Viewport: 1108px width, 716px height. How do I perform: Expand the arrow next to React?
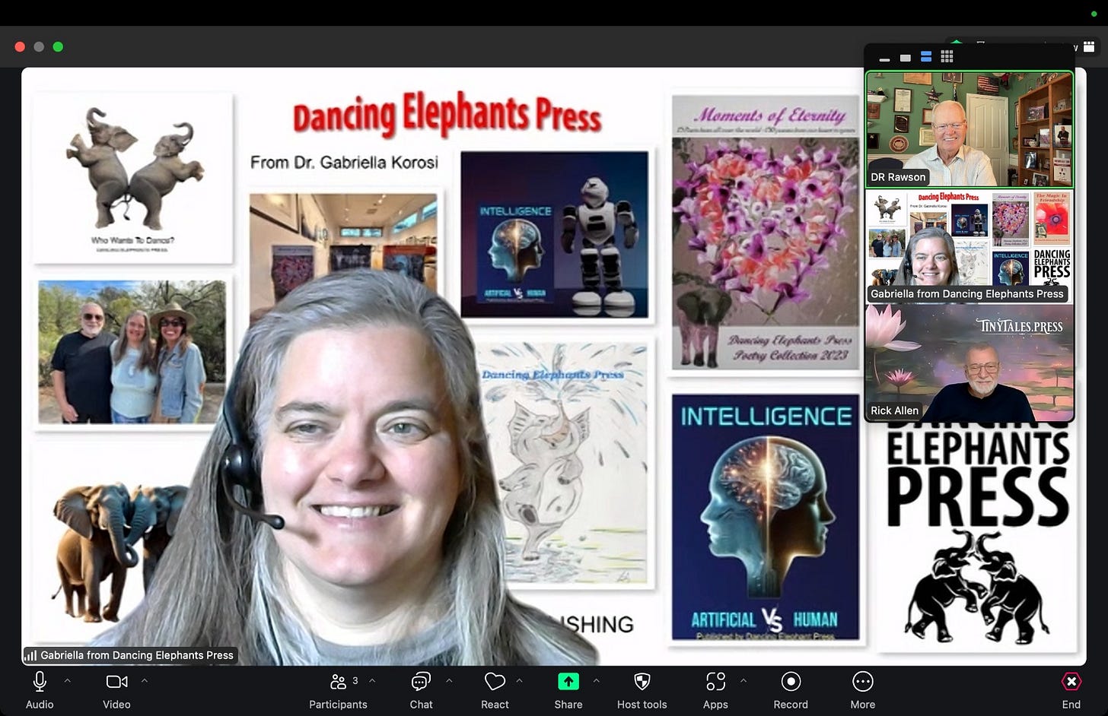tap(520, 681)
